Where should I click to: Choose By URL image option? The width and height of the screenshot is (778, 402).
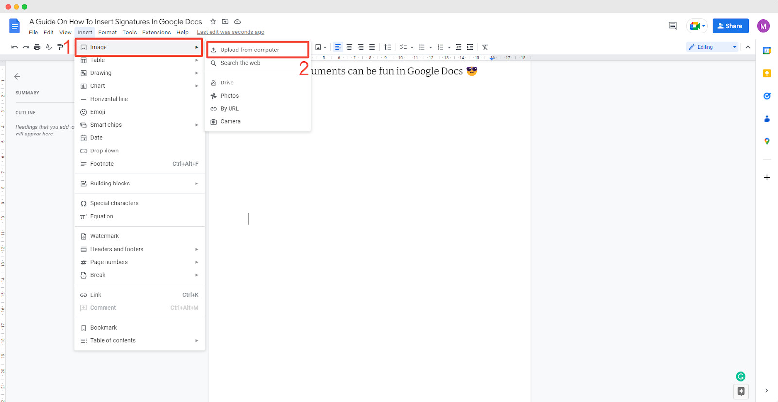[x=258, y=109]
